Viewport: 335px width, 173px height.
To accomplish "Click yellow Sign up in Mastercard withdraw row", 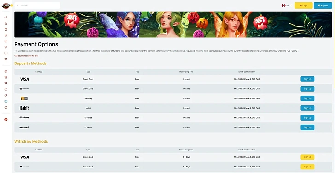I will [x=307, y=167].
